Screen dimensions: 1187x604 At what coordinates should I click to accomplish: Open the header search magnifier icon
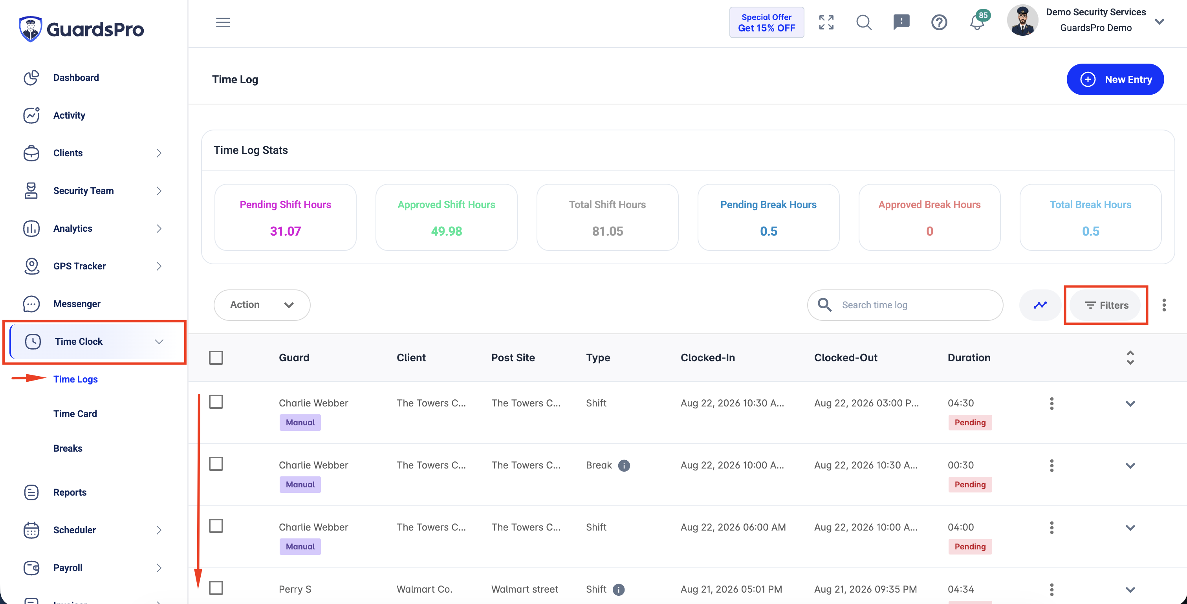pyautogui.click(x=863, y=22)
